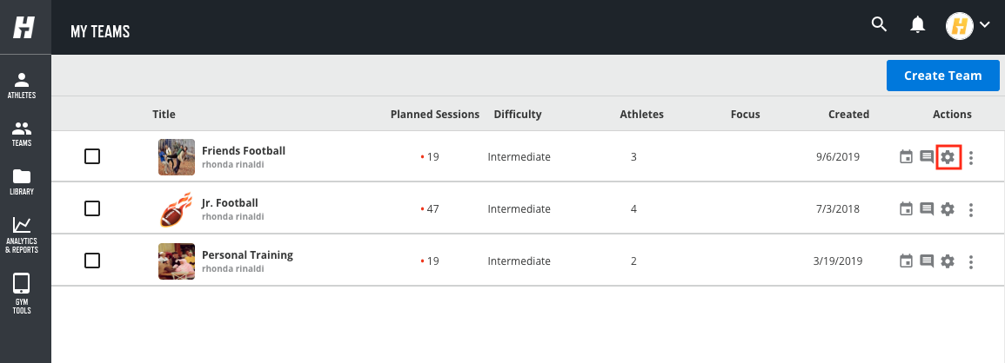This screenshot has width=1005, height=363.
Task: Click the search magnifier icon
Action: coord(880,24)
